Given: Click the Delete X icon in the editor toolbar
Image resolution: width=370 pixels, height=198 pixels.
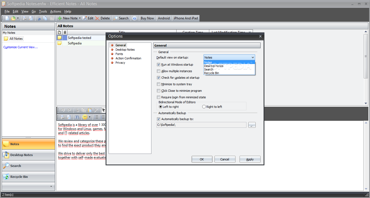Looking at the screenshot, I should click(x=96, y=110).
